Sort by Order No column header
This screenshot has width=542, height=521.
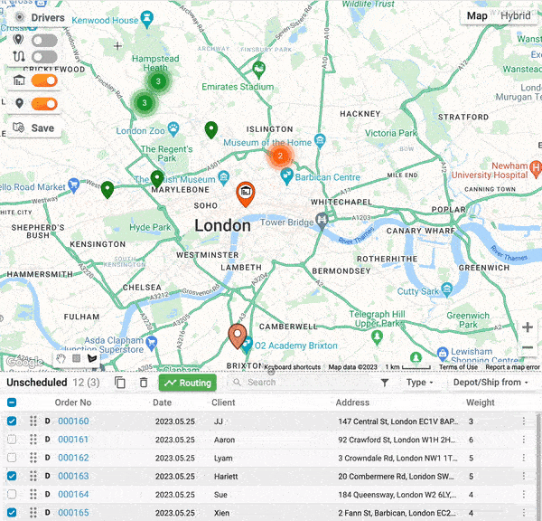pos(73,403)
